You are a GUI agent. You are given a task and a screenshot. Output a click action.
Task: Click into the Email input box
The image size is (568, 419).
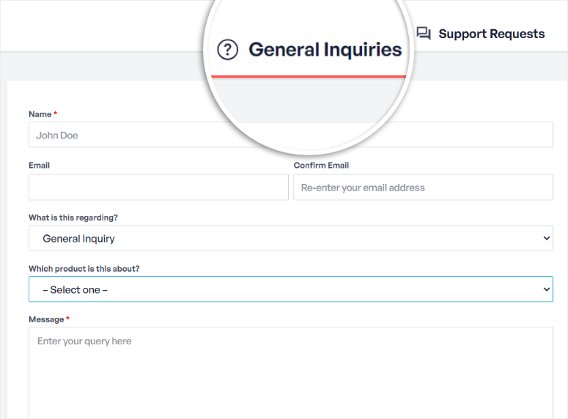pos(158,188)
